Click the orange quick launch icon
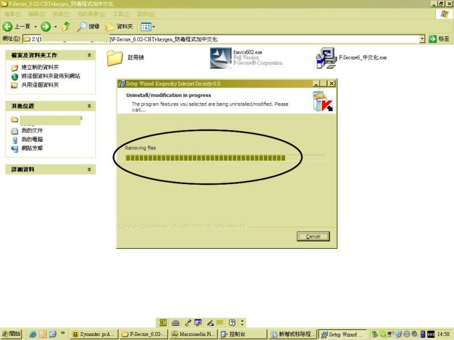 pyautogui.click(x=43, y=334)
